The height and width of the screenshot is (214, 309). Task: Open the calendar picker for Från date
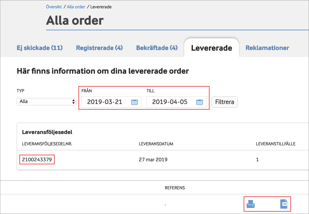pos(134,102)
